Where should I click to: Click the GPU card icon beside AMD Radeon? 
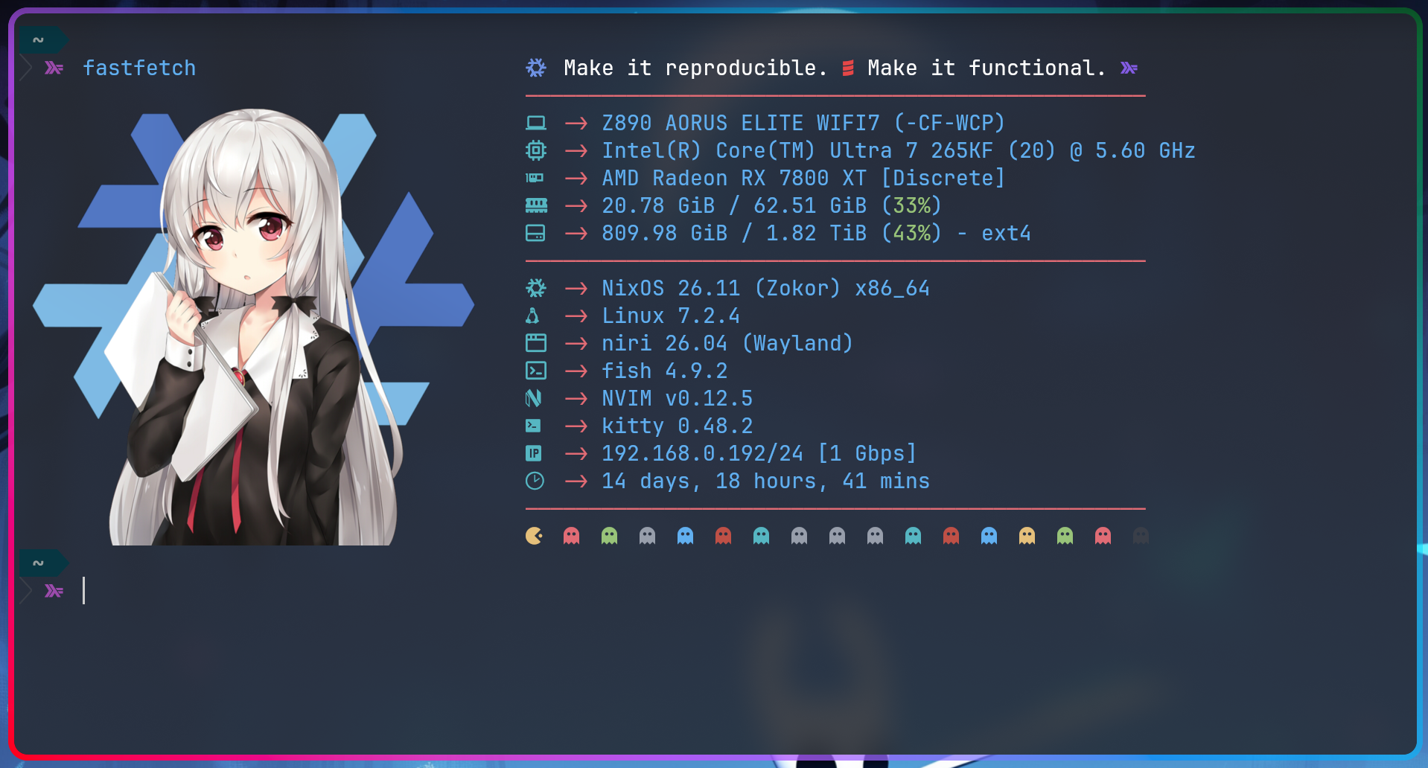pos(535,178)
